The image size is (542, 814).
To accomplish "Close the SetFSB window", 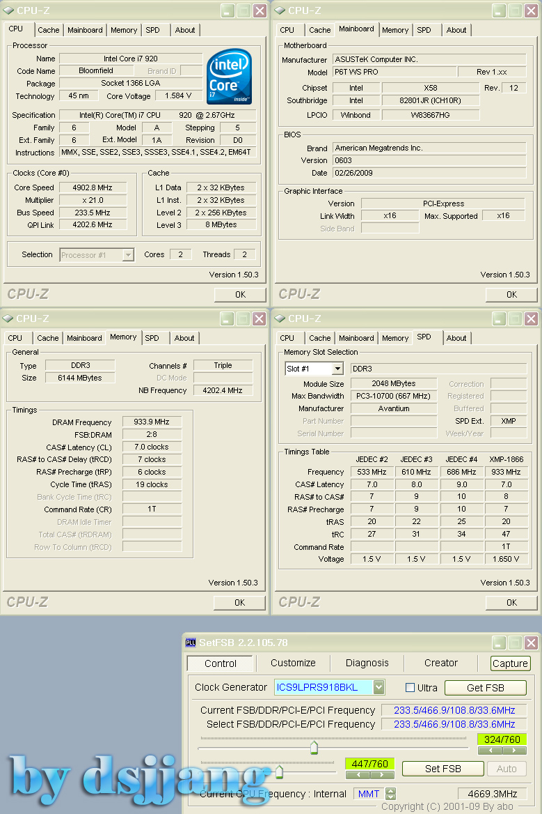I will (531, 643).
